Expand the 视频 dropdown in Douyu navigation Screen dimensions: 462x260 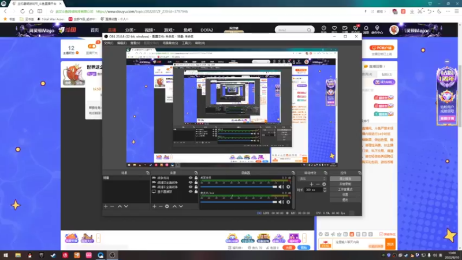click(150, 30)
